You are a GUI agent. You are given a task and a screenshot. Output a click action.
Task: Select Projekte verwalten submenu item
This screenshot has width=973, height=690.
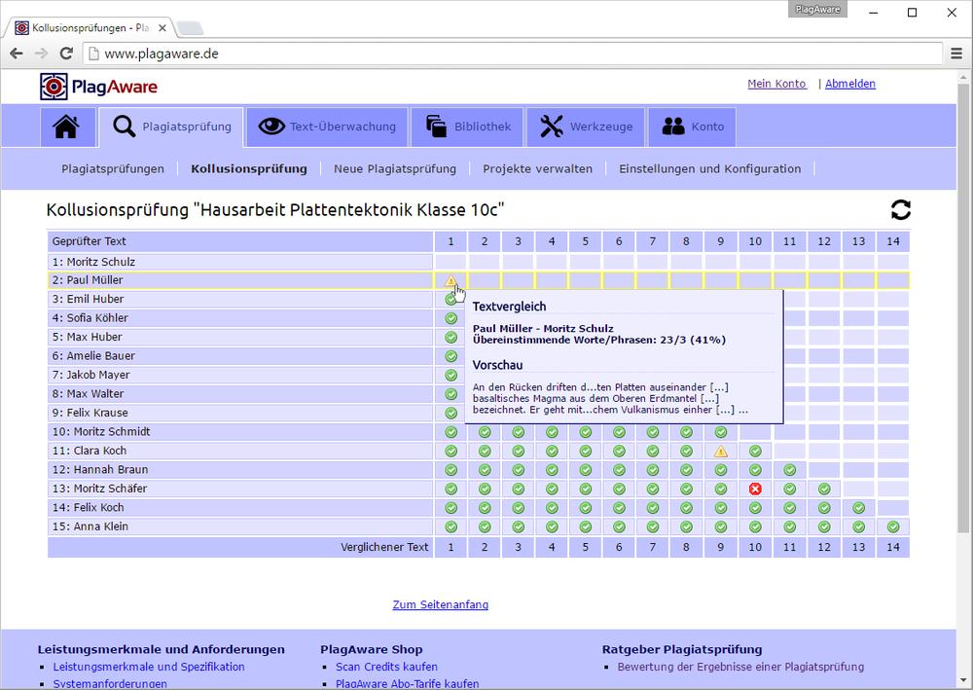pyautogui.click(x=537, y=168)
